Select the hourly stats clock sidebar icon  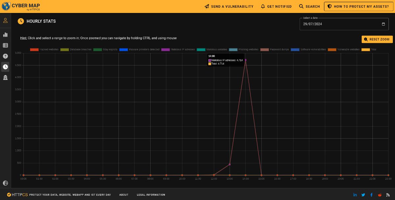click(5, 66)
